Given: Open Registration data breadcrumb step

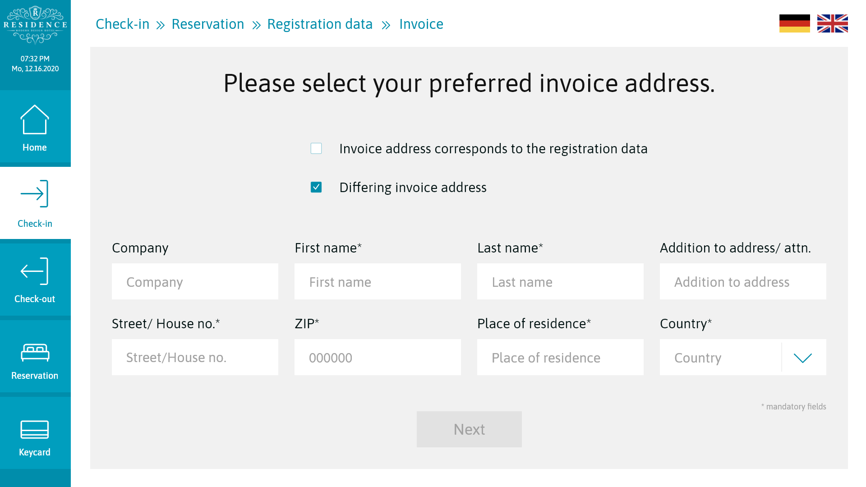Looking at the screenshot, I should [320, 24].
